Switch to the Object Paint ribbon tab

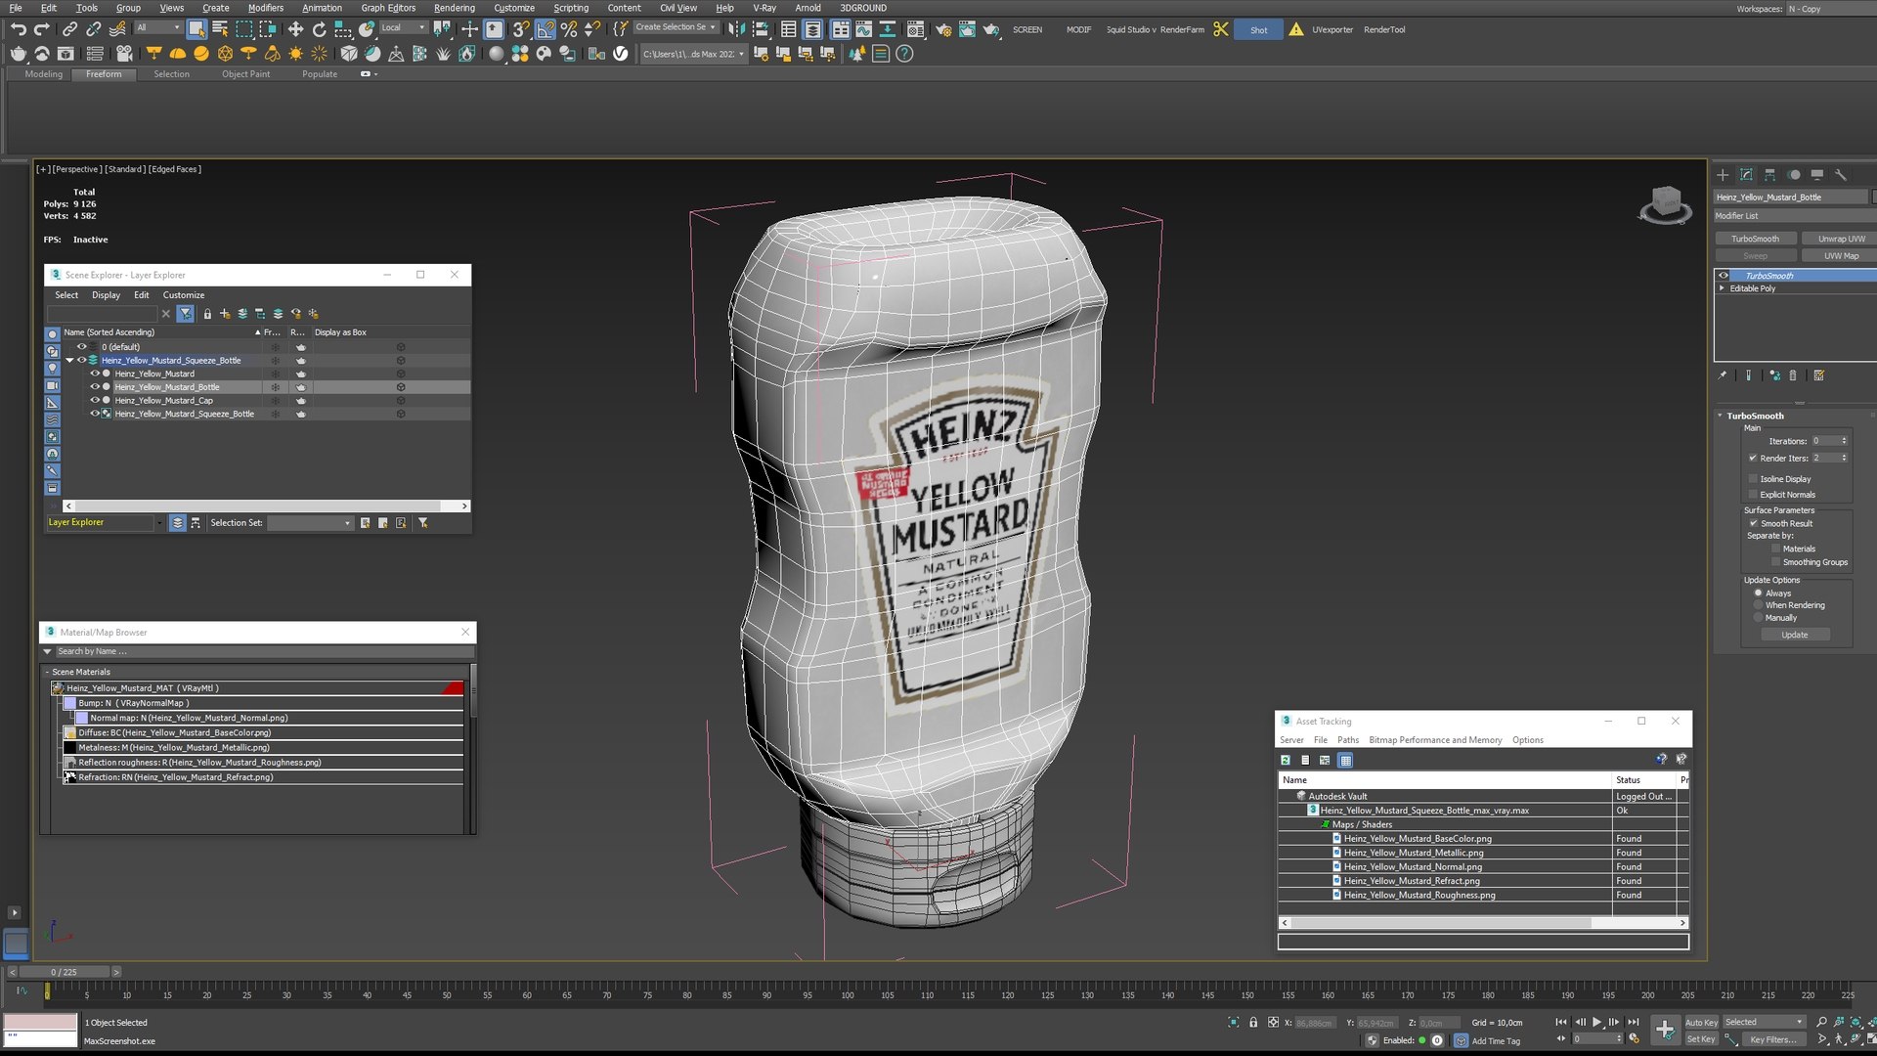[245, 74]
